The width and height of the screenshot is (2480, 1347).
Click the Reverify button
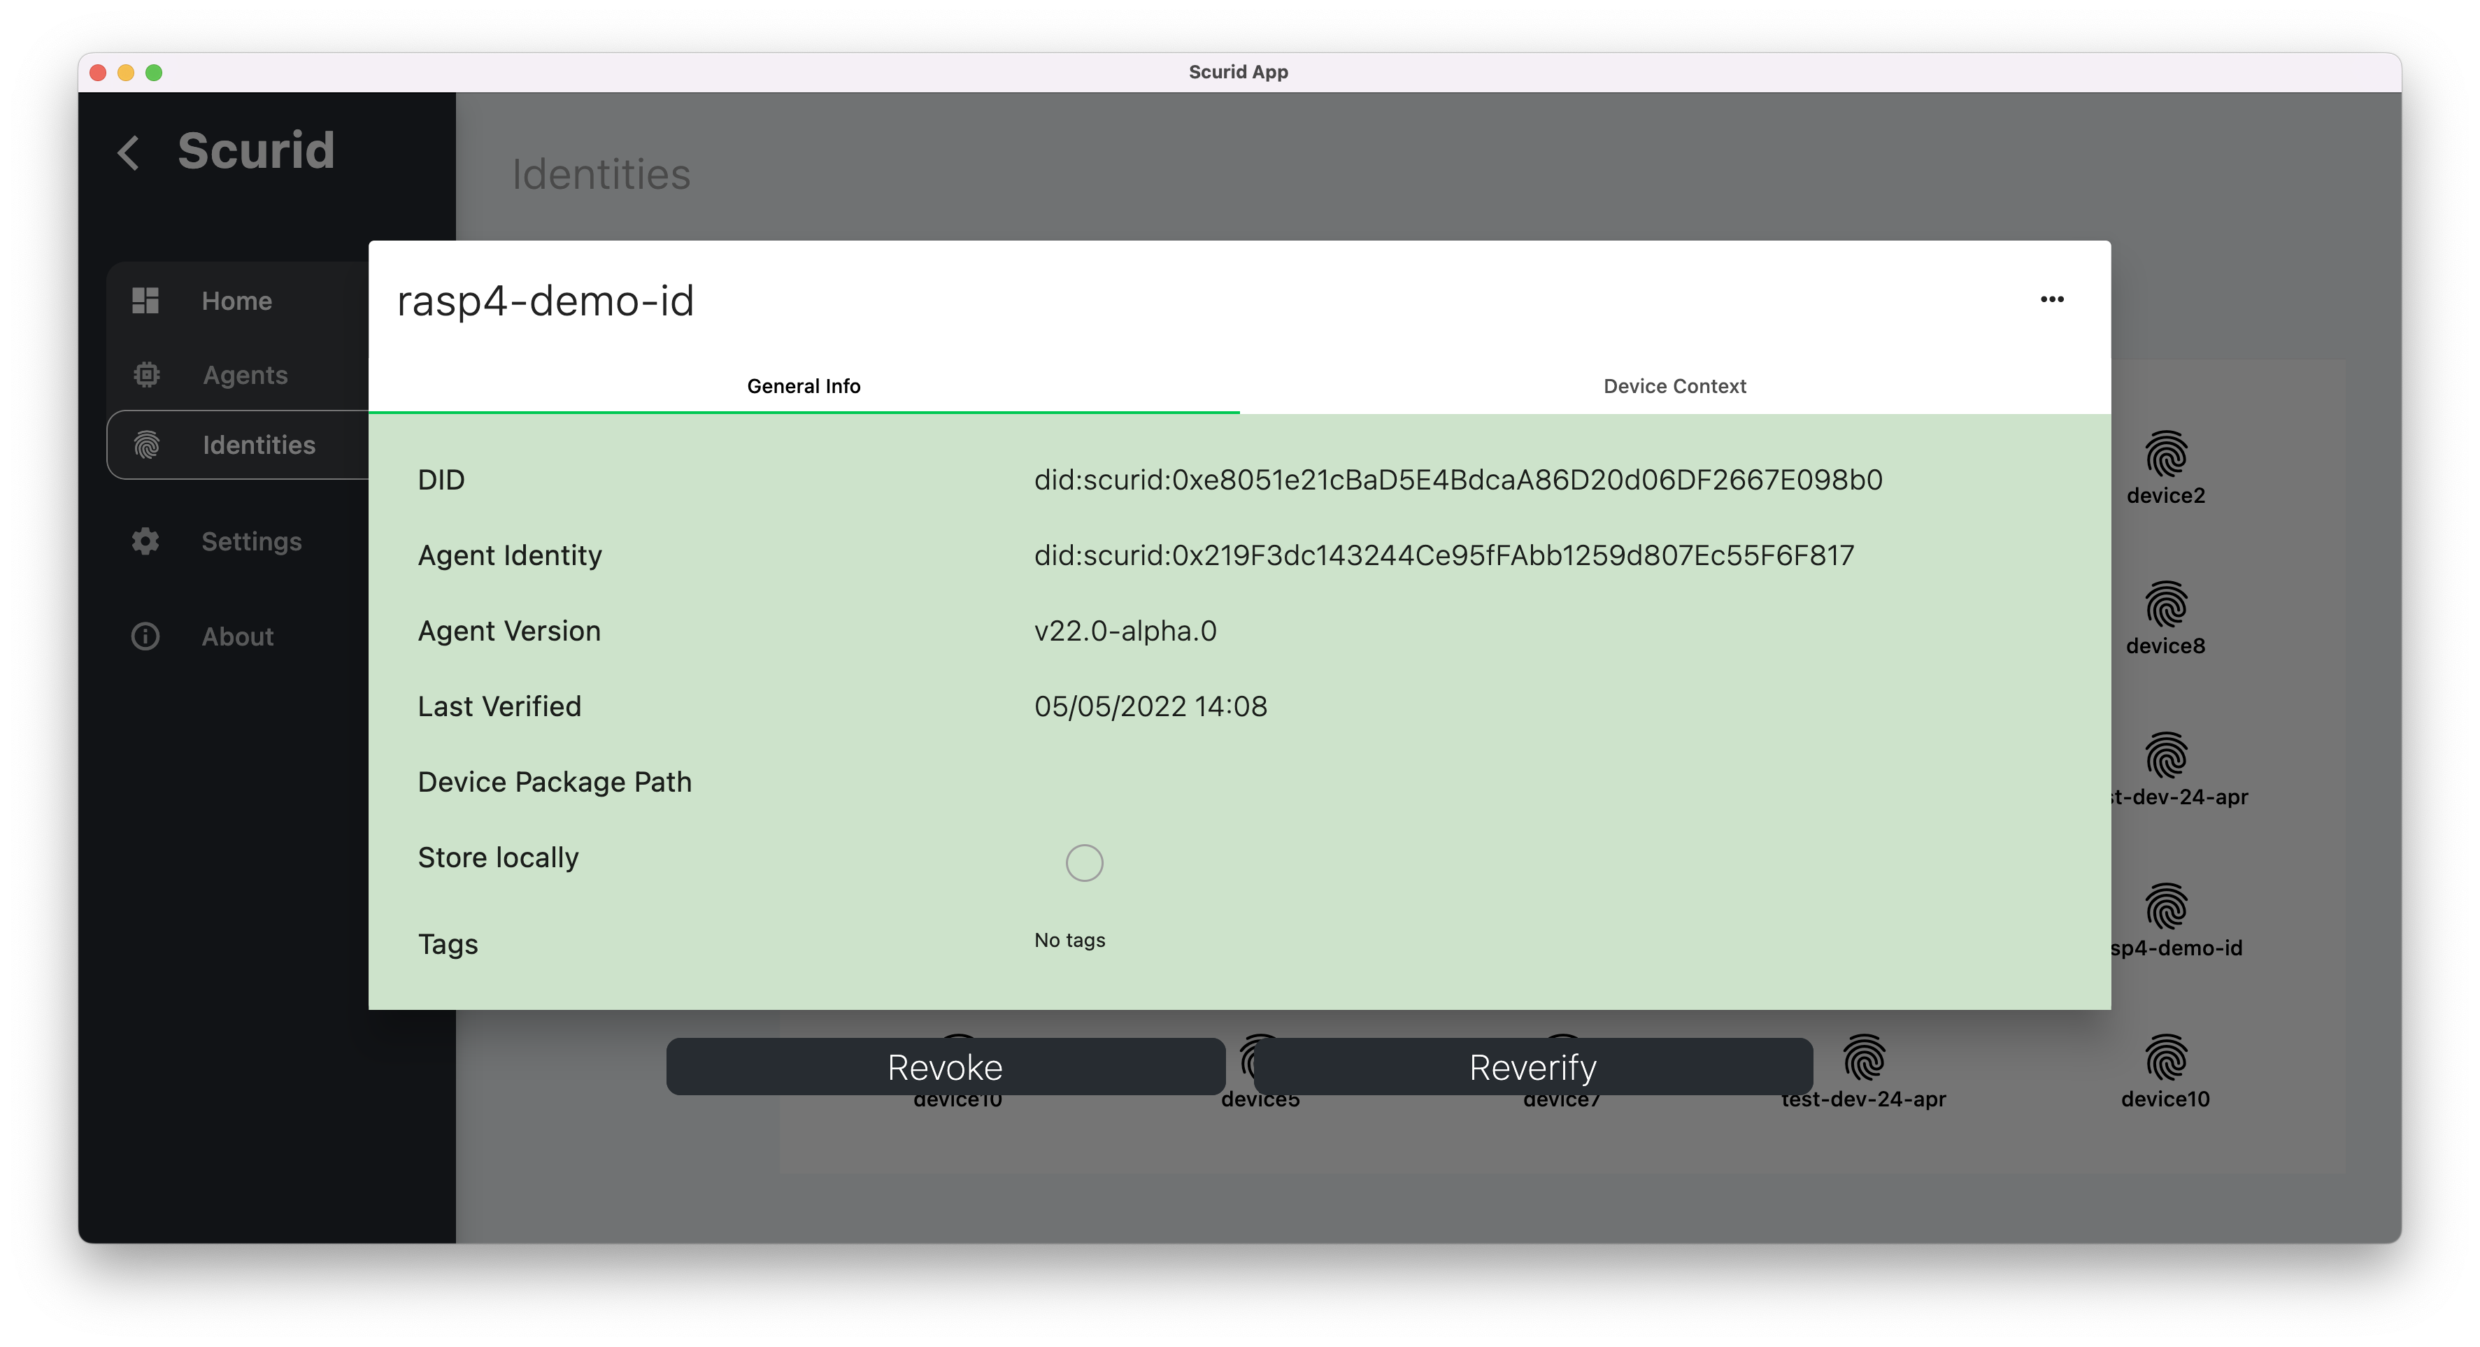pyautogui.click(x=1534, y=1067)
